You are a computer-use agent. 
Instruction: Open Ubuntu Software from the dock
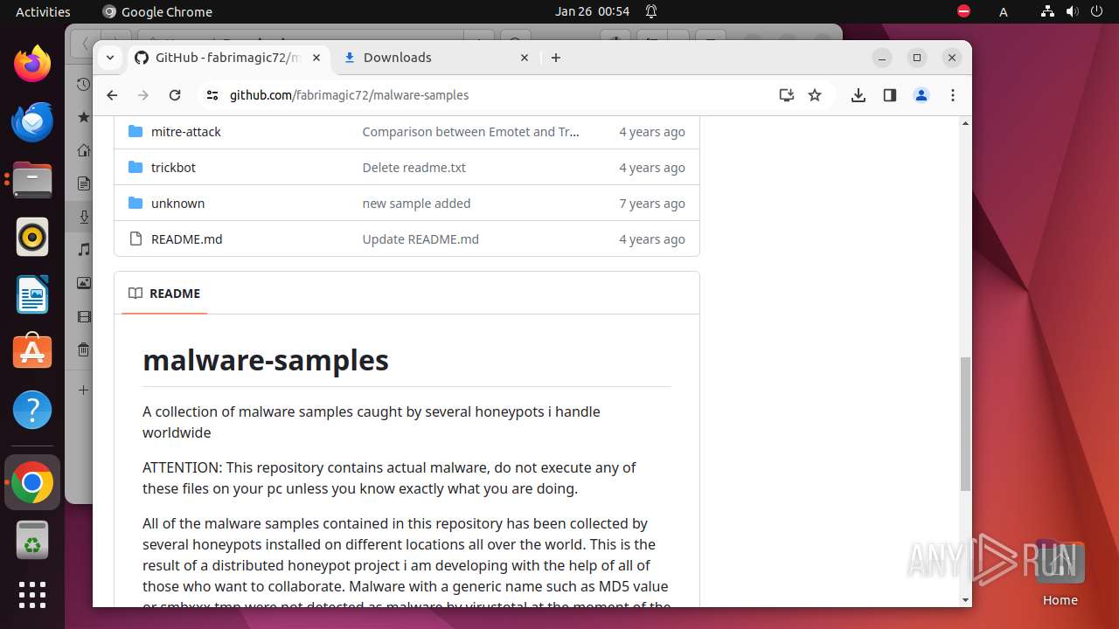(x=32, y=352)
